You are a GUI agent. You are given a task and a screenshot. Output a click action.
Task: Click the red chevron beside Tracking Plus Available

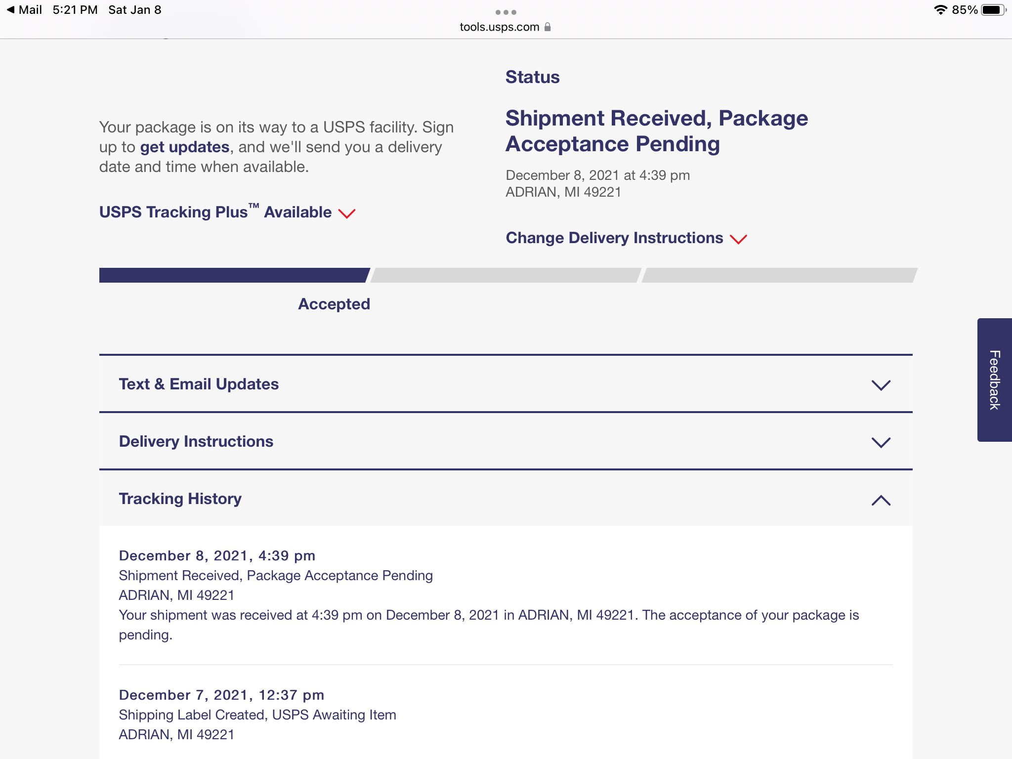click(347, 213)
